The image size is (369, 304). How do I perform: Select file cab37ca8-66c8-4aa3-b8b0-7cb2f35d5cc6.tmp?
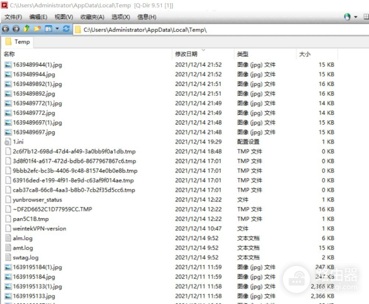click(74, 190)
